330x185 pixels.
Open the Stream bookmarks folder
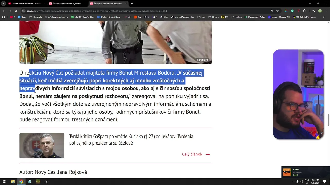click(x=213, y=17)
